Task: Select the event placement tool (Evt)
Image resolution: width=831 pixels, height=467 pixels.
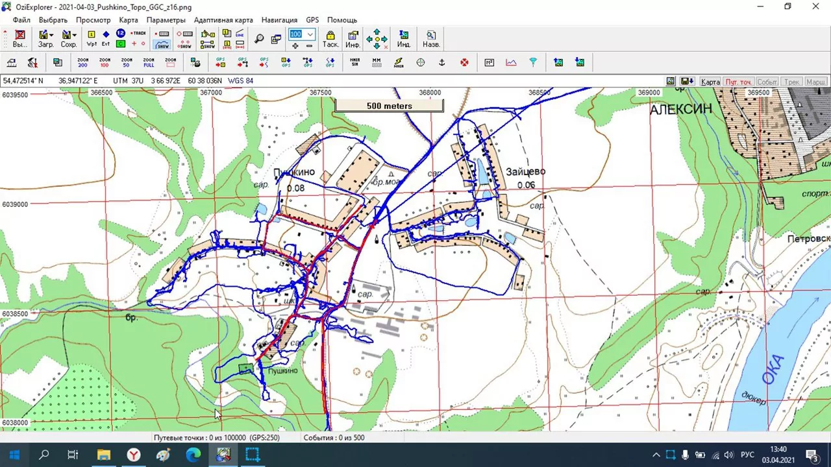Action: click(106, 39)
